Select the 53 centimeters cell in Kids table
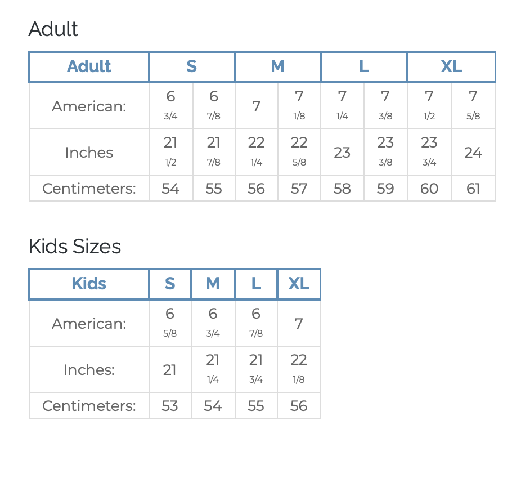The image size is (521, 496). pos(170,406)
